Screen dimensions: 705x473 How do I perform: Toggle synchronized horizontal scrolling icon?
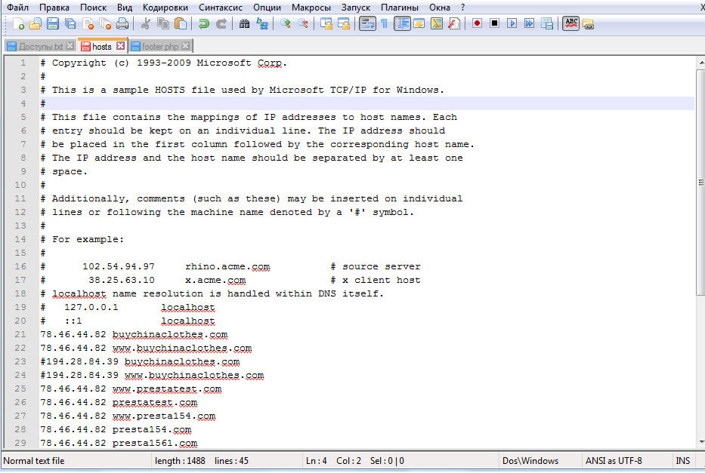click(344, 23)
